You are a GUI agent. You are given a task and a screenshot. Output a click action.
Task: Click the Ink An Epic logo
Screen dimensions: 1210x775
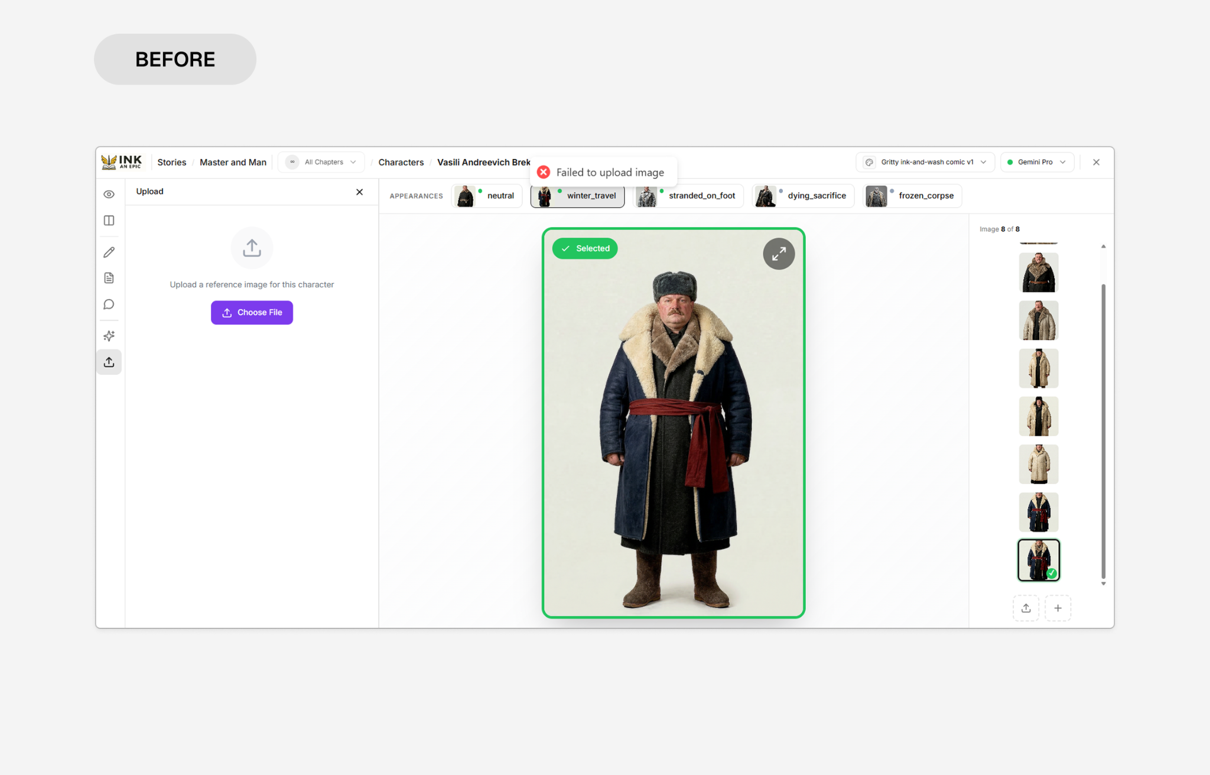coord(122,162)
